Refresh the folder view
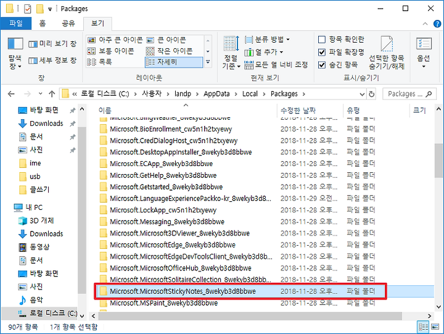The width and height of the screenshot is (444, 334). click(x=371, y=94)
